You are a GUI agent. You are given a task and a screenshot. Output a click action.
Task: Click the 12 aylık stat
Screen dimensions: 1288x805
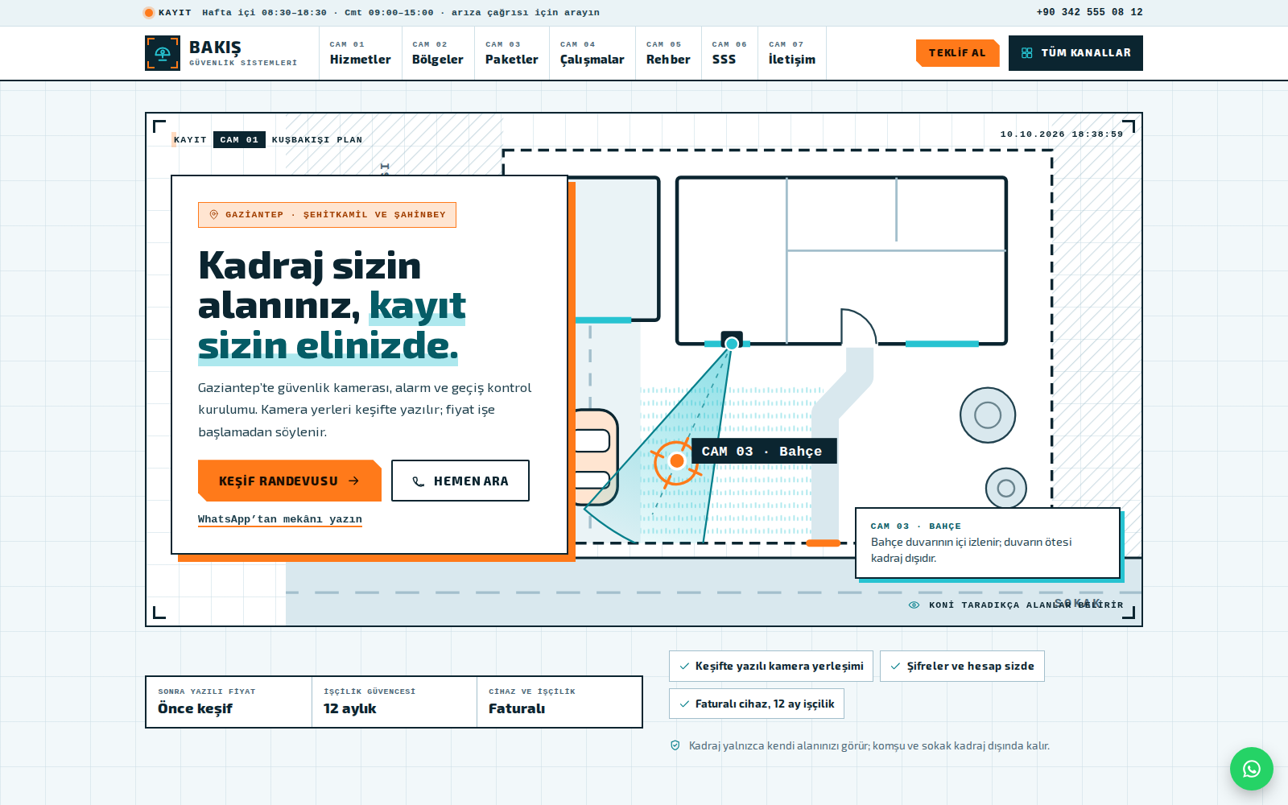pyautogui.click(x=394, y=702)
